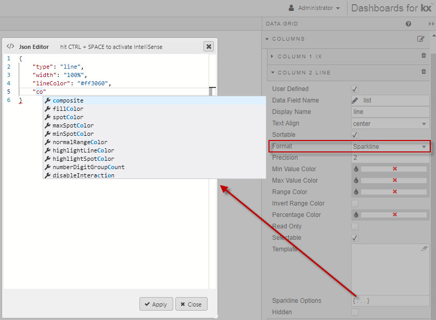Viewport: 436px width, 320px height.
Task: Expand the Column 1 IX section
Action: tap(273, 56)
